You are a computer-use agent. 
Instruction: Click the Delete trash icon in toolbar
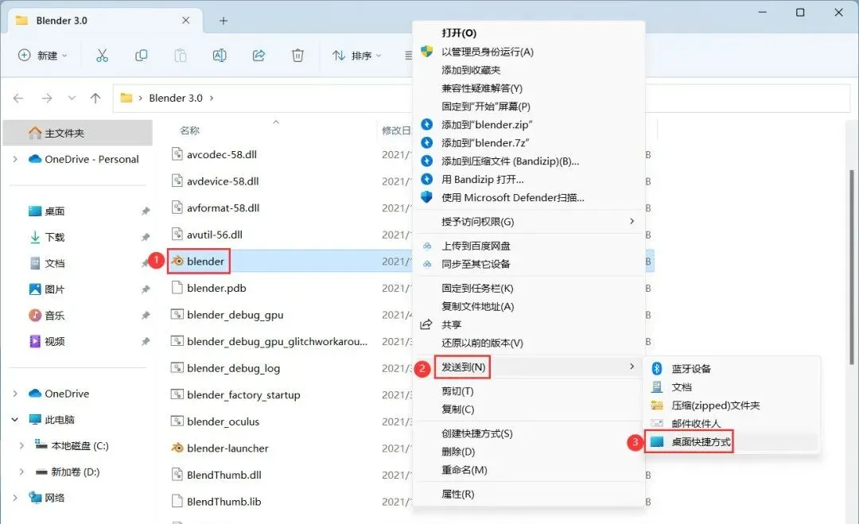click(297, 56)
